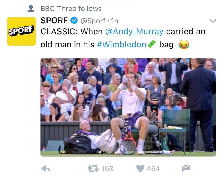Expand the tweet options chevron
This screenshot has width=223, height=177.
213,21
